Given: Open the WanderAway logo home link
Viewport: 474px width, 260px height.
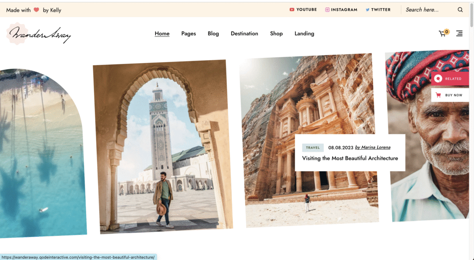Looking at the screenshot, I should [x=38, y=34].
